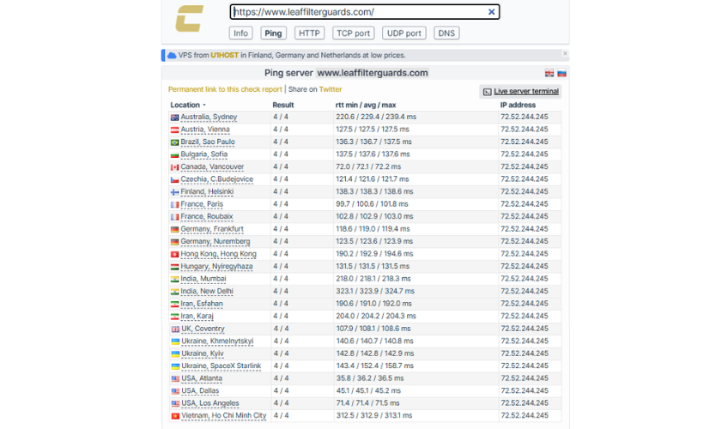
Task: Sort the table by the Location header
Action: click(x=185, y=106)
